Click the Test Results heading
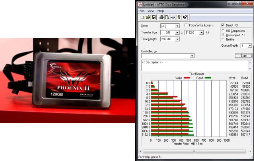 [x=197, y=74]
